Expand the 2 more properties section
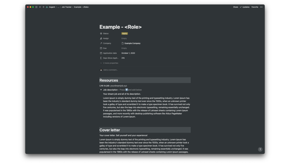The height and width of the screenshot is (163, 290). [110, 63]
